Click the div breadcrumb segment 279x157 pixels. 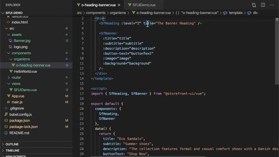point(255,13)
